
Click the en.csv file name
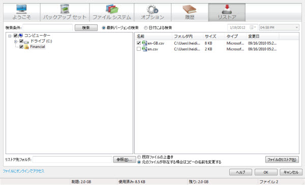(x=152, y=49)
